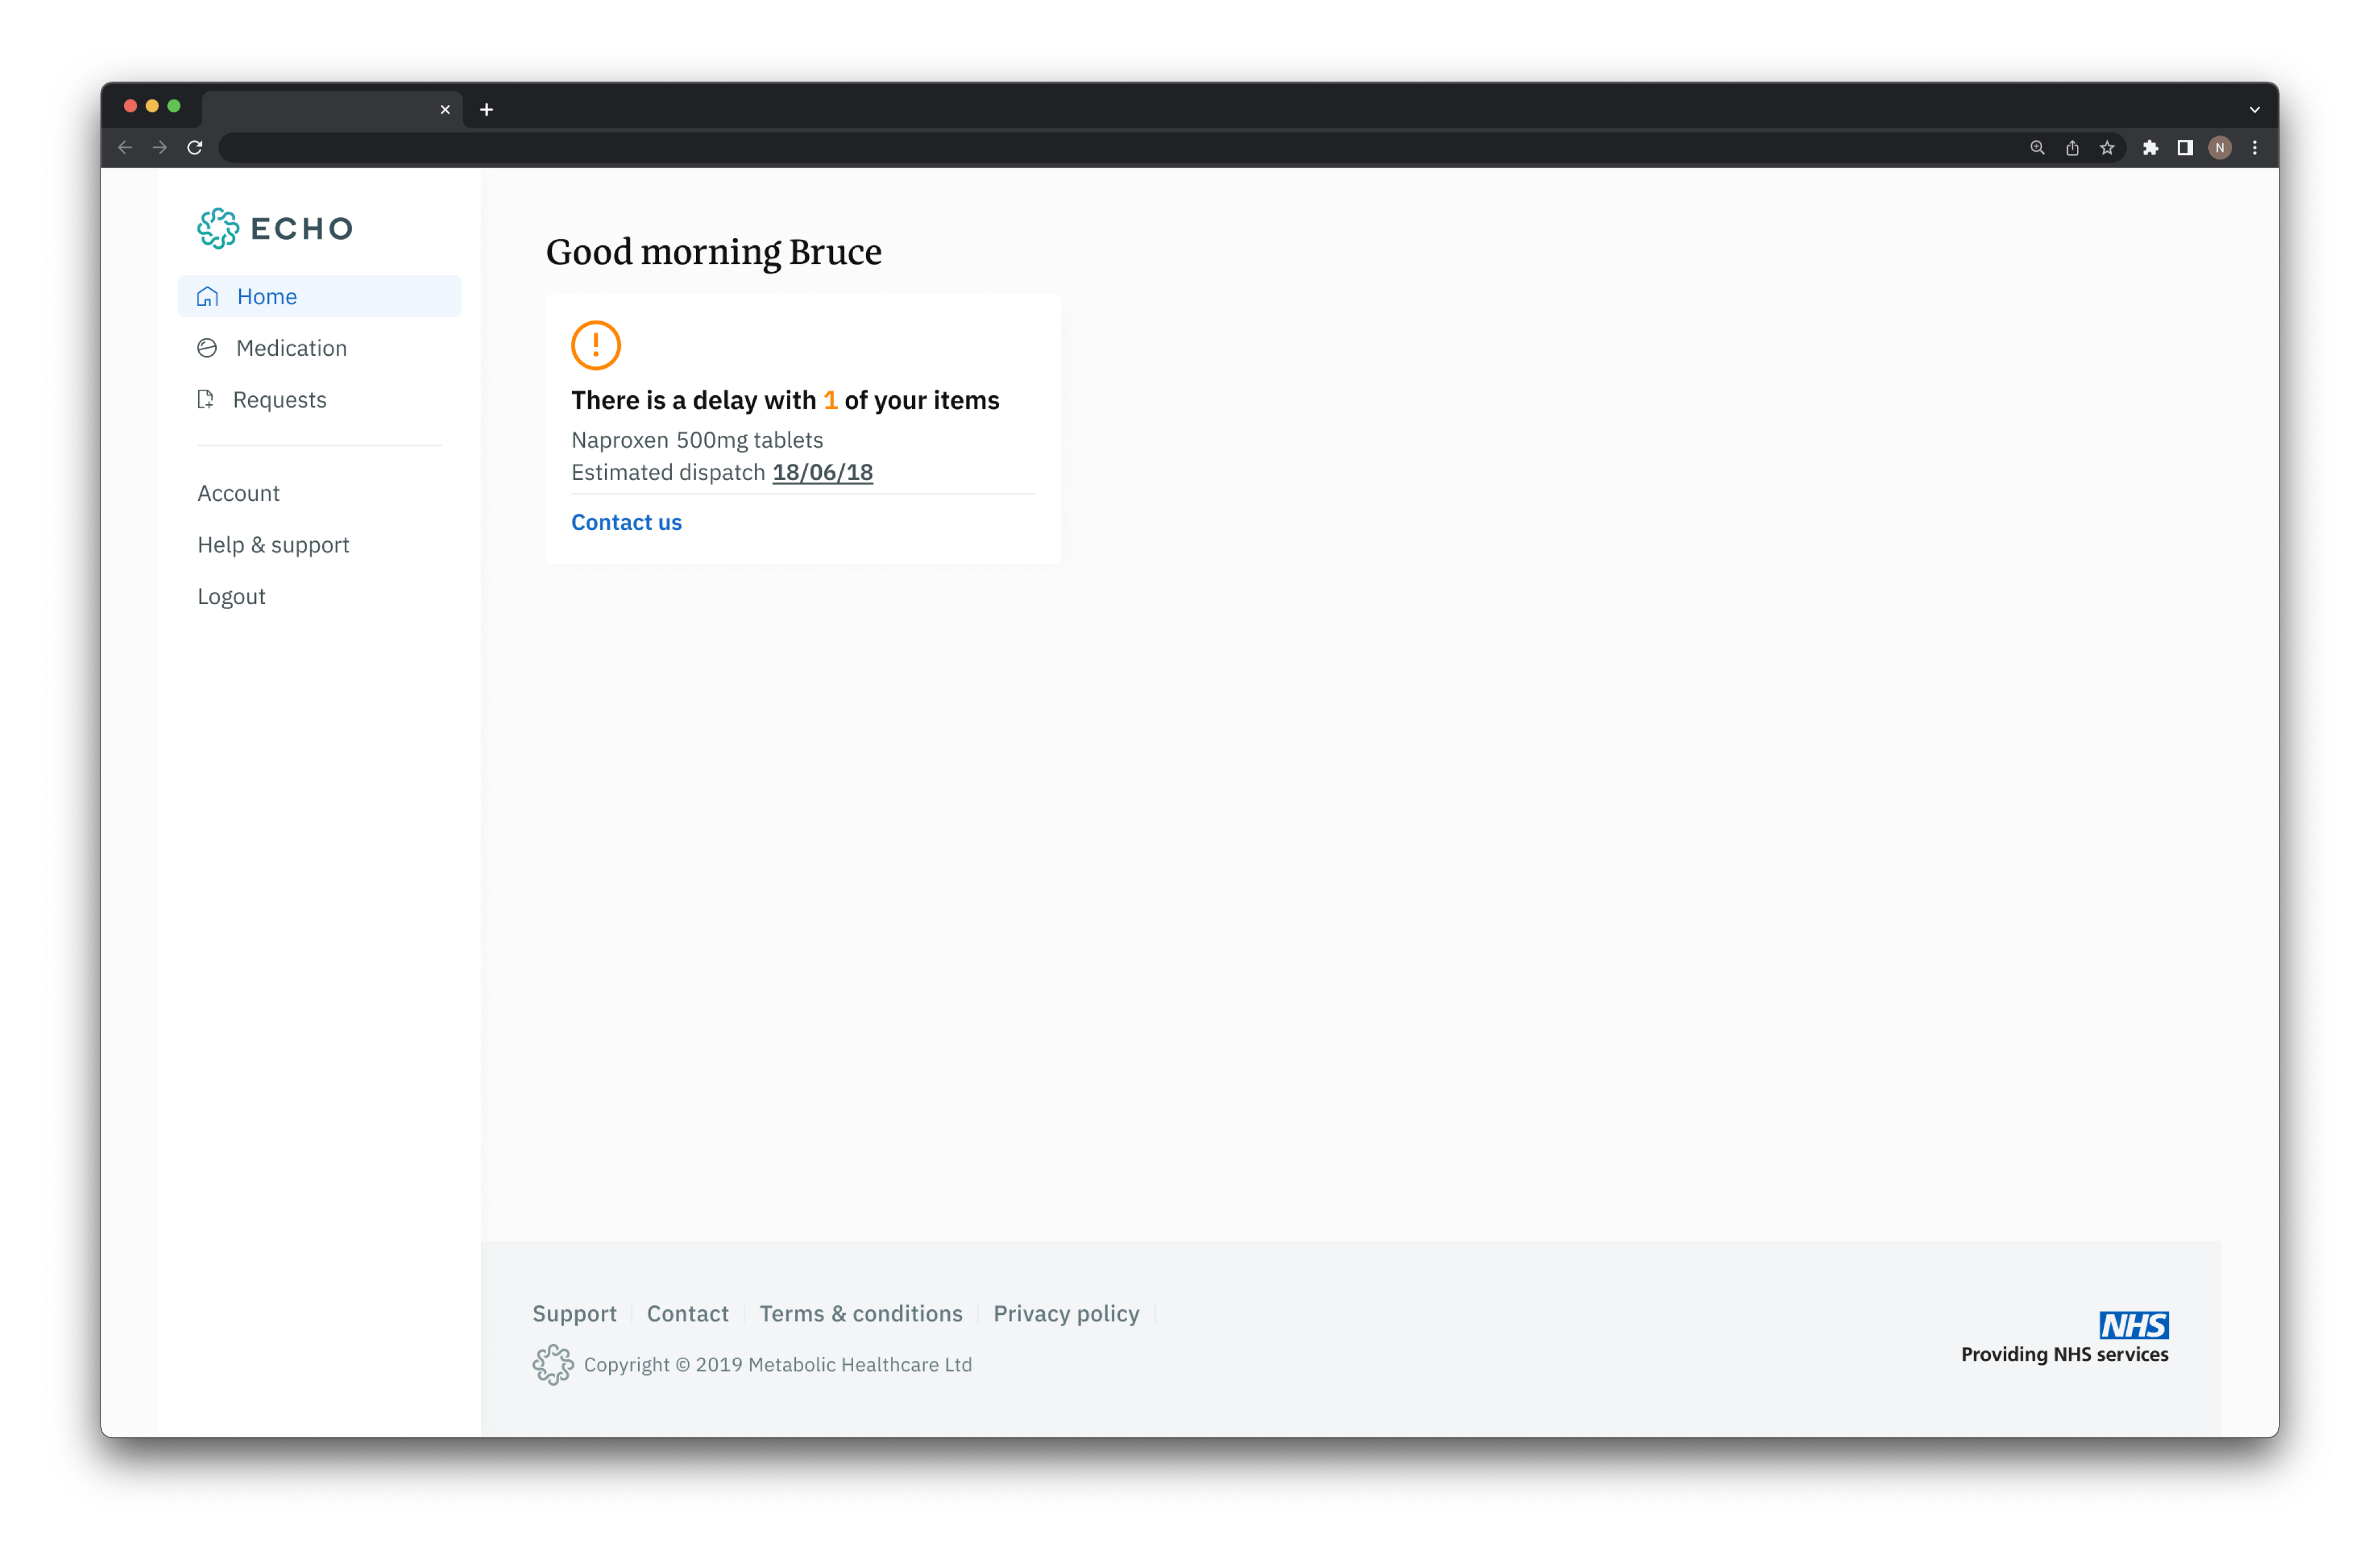Expand the tab search chevron
Viewport: 2380px width, 1558px height.
click(2255, 110)
